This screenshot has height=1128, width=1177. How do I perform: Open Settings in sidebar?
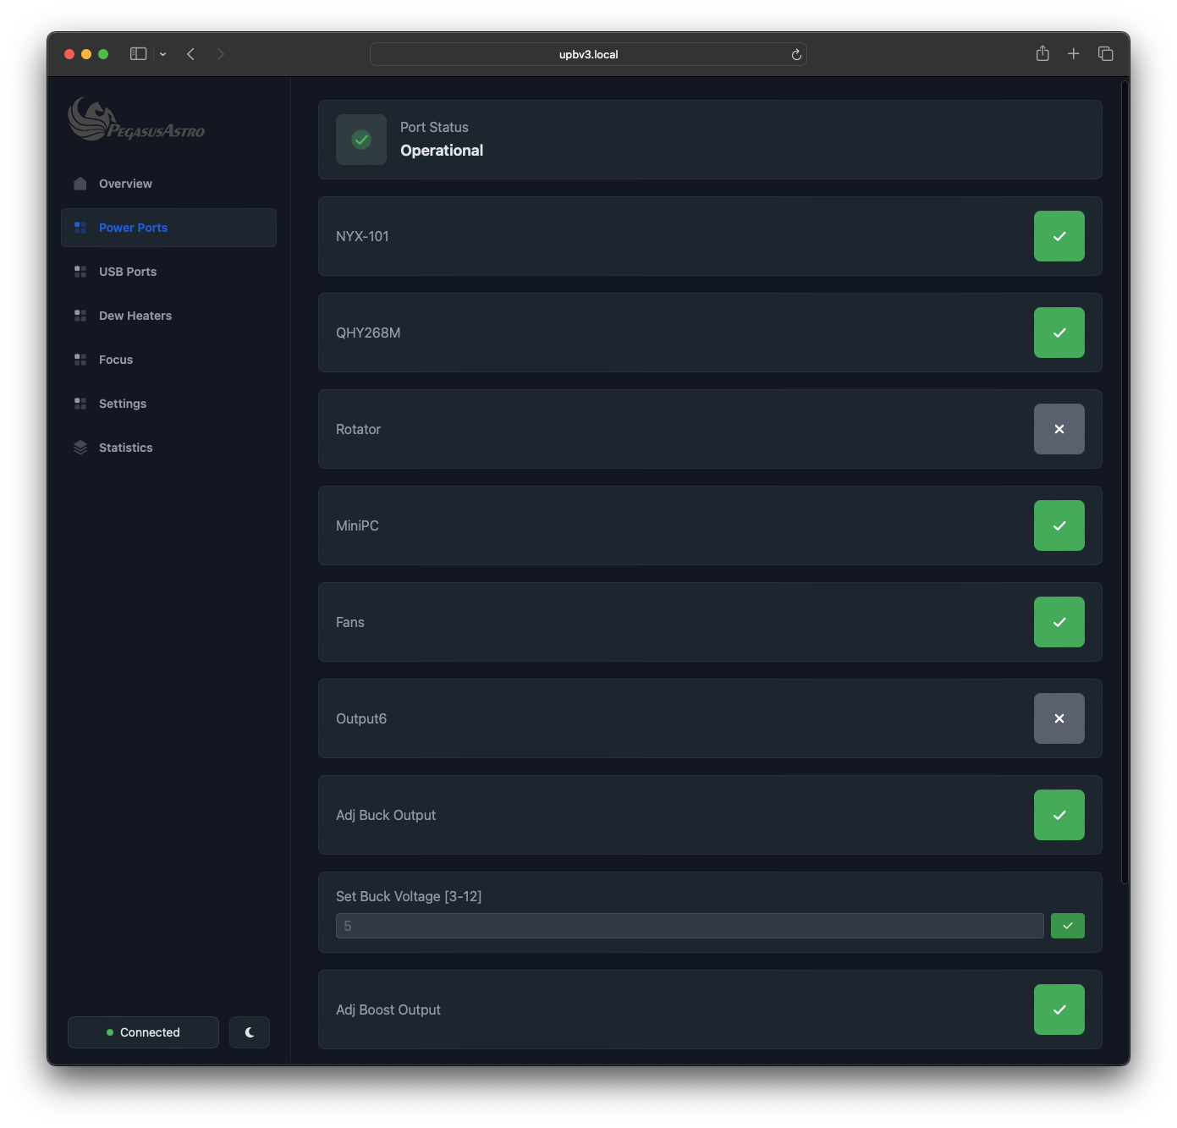[168, 404]
